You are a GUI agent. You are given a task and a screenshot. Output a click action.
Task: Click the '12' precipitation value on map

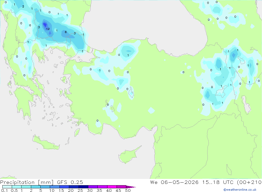[48, 29]
